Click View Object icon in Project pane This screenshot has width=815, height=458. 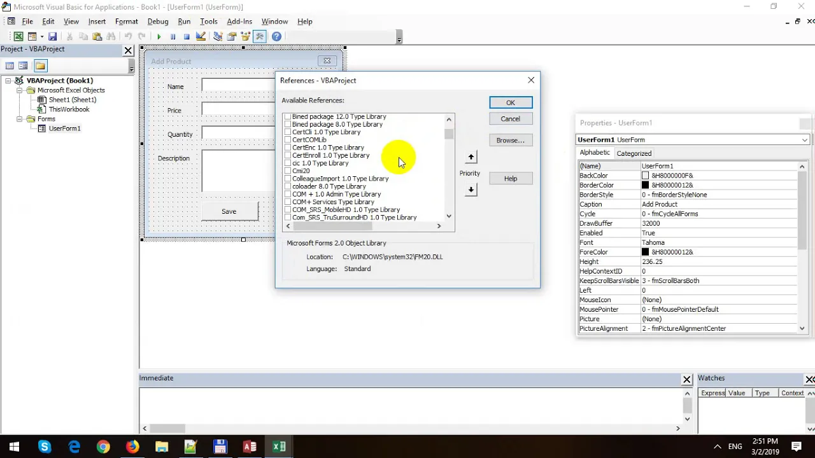click(x=23, y=66)
